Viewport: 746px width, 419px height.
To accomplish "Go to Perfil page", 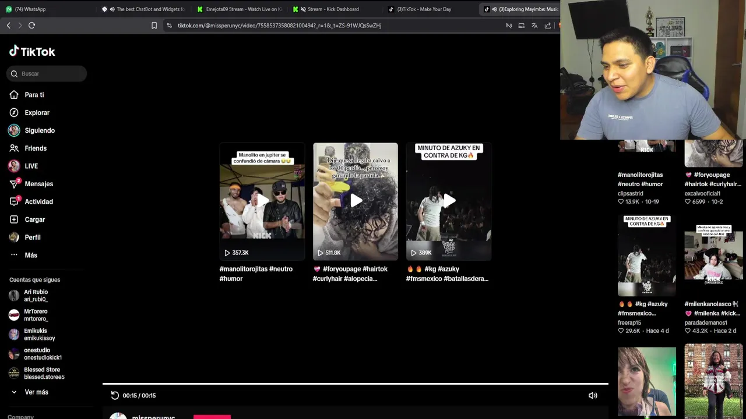I will coord(33,237).
